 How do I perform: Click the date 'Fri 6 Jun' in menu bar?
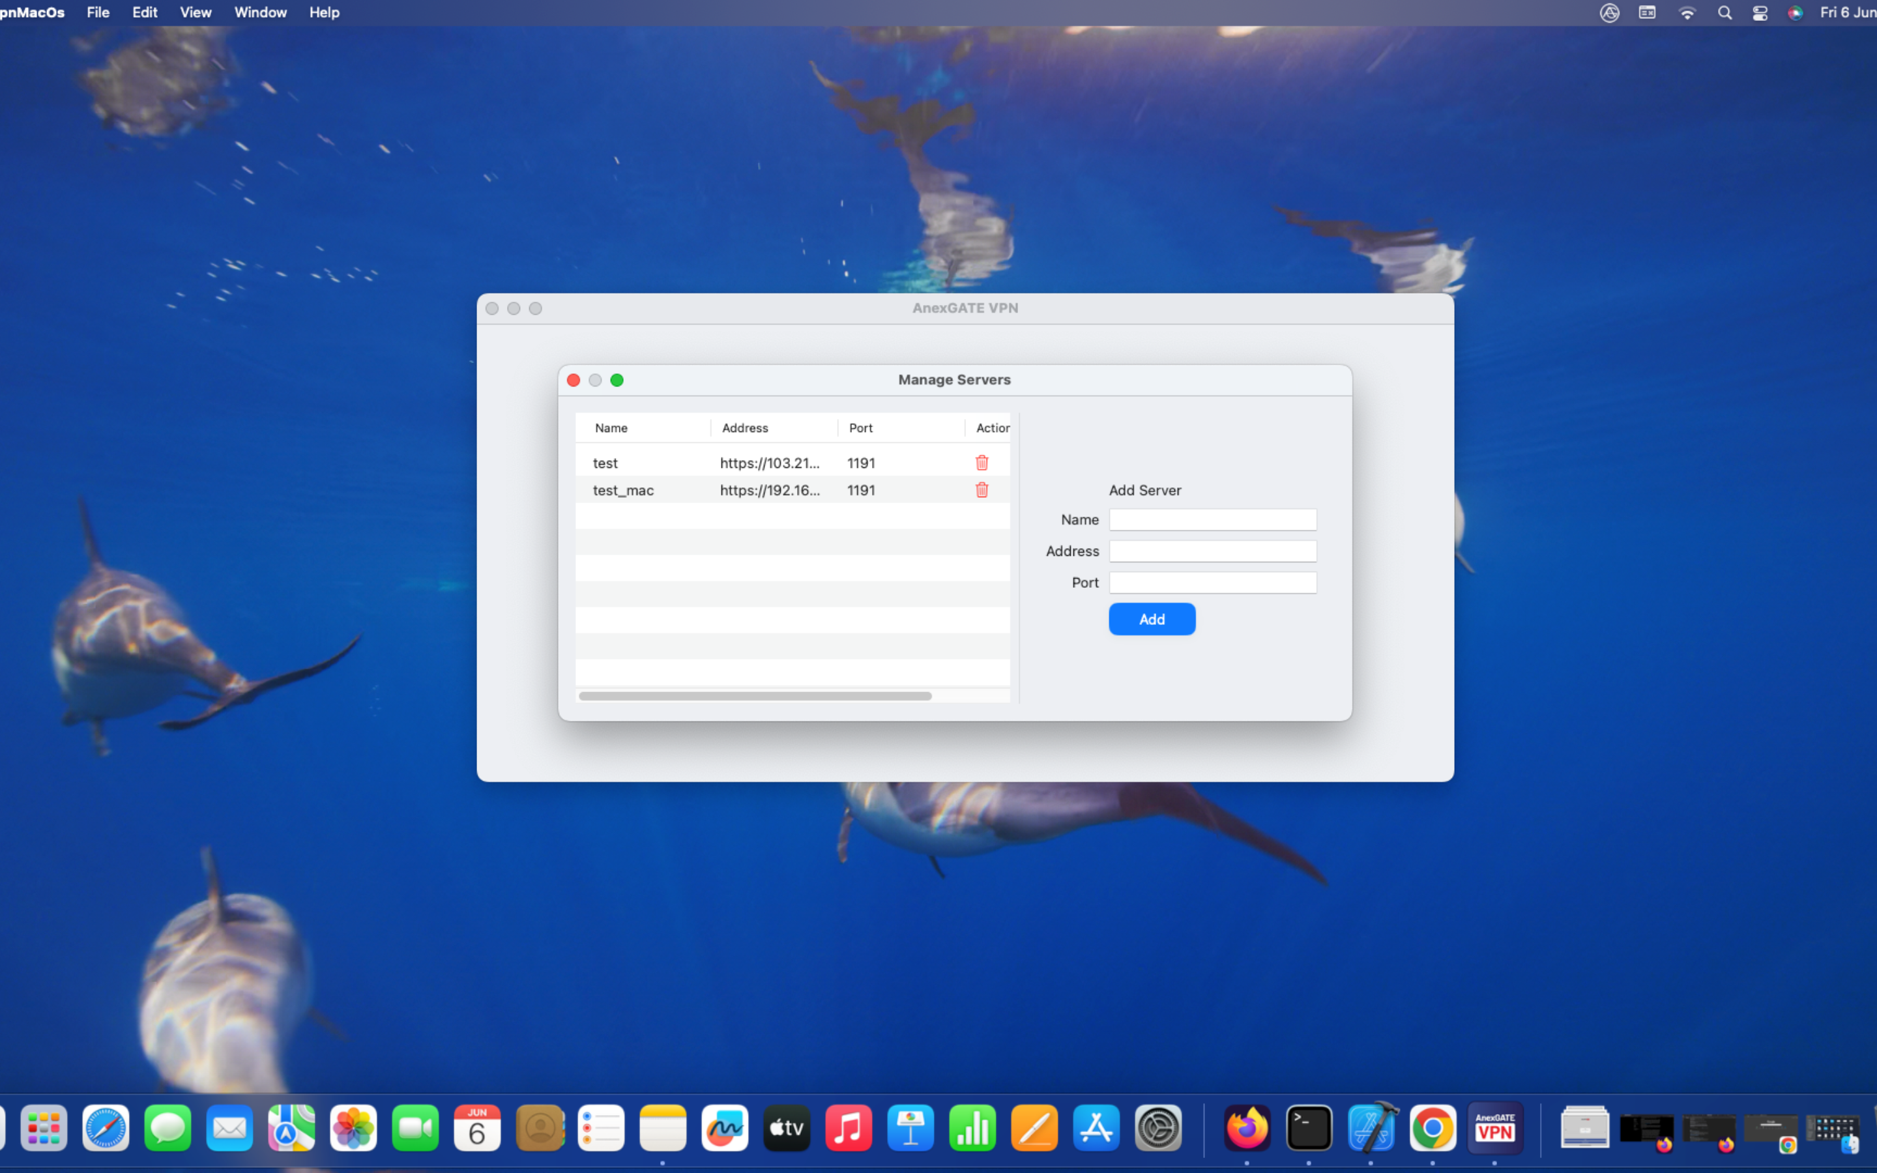point(1848,12)
